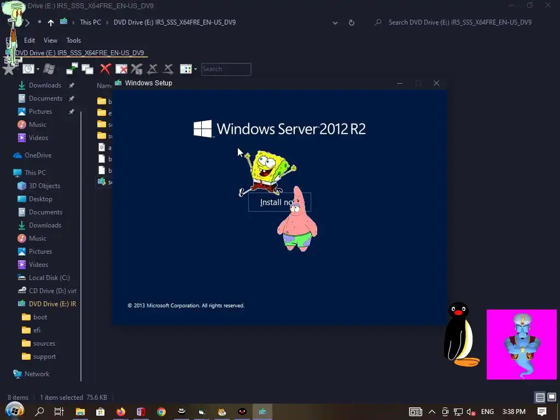Open the Start menu orb
The height and width of the screenshot is (420, 560).
pyautogui.click(x=15, y=411)
